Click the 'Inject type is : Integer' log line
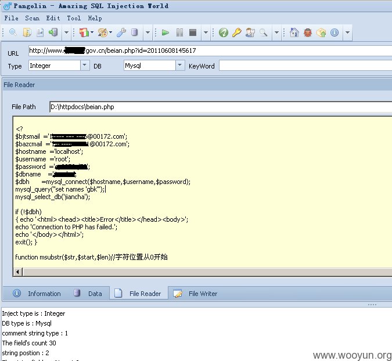This screenshot has height=361, width=392. point(34,313)
